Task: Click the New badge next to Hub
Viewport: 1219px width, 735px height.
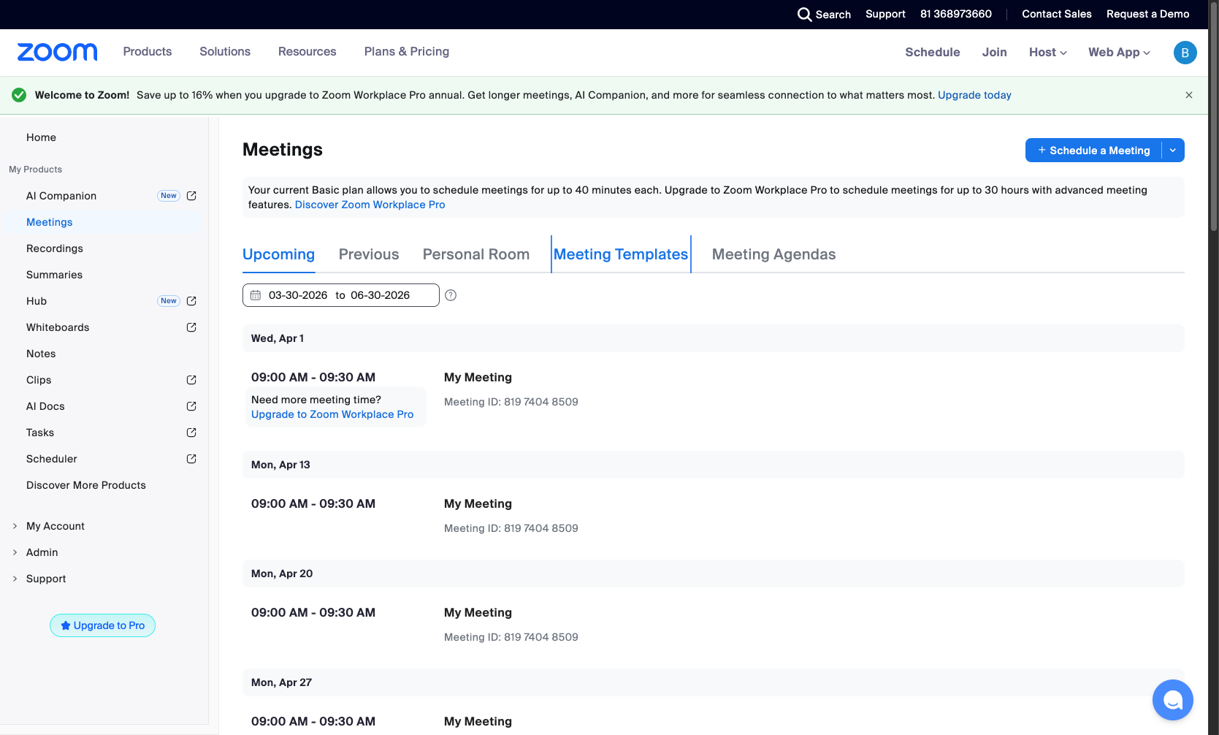Action: (x=169, y=301)
